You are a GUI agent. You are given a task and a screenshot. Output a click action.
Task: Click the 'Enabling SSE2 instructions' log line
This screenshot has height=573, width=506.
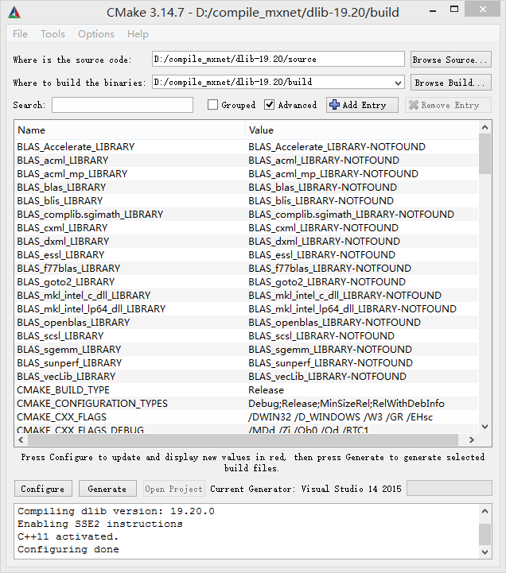pyautogui.click(x=100, y=524)
